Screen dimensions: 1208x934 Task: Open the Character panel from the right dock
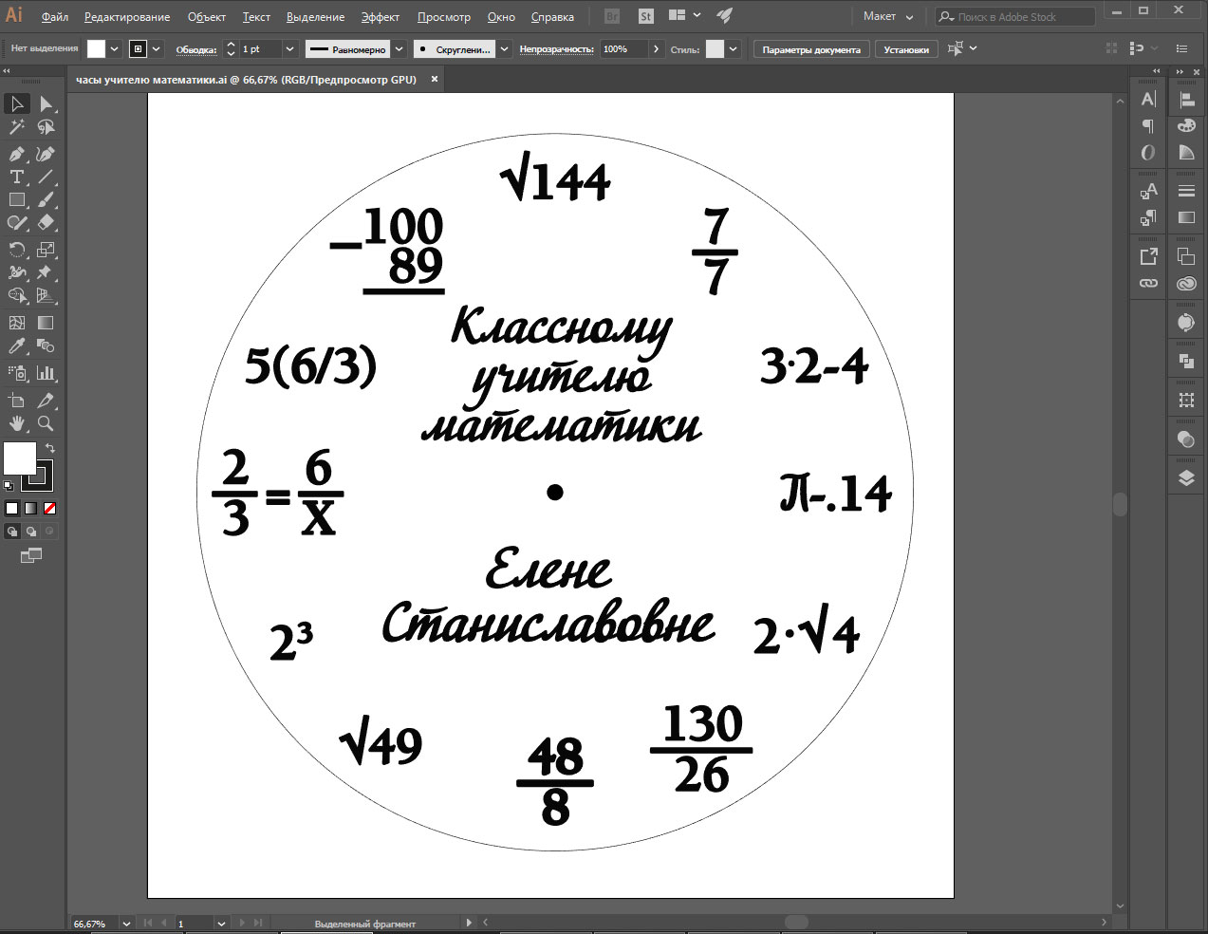(x=1147, y=98)
